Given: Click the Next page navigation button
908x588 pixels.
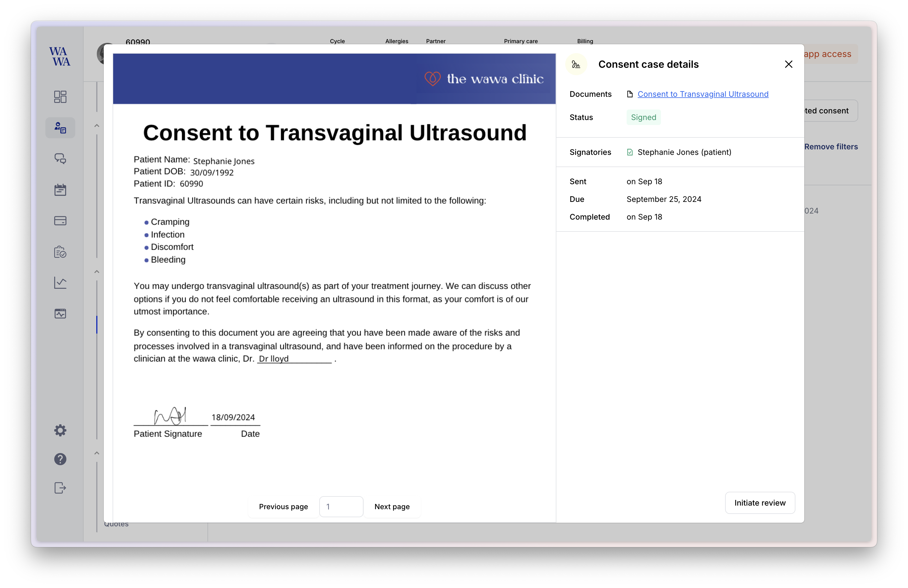Looking at the screenshot, I should pyautogui.click(x=392, y=506).
